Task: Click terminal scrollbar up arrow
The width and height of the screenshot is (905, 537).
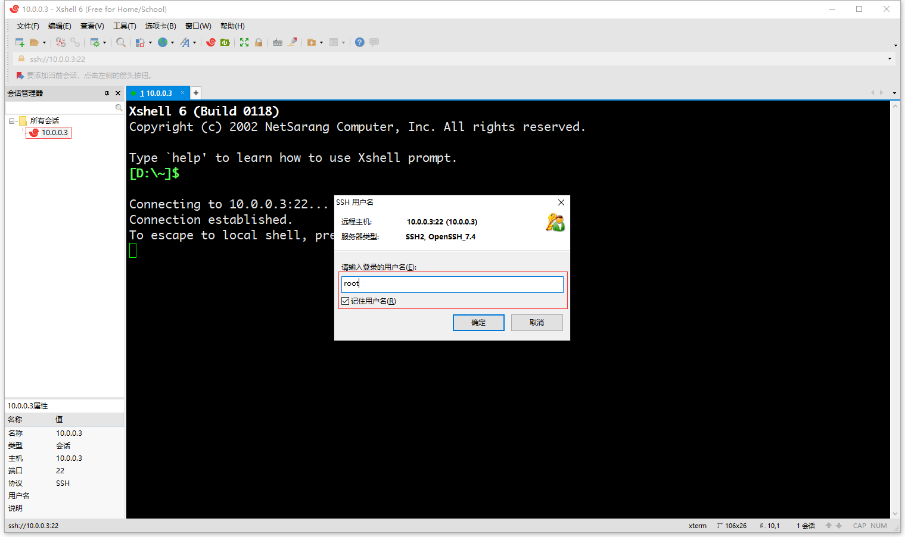Action: pyautogui.click(x=895, y=105)
